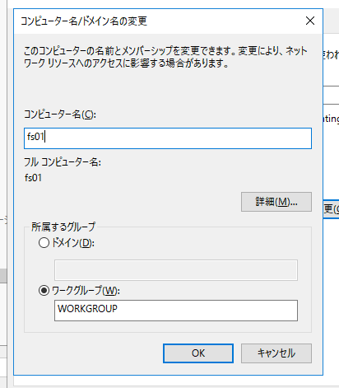Select the ワークグループ(W) radio button

coord(44,291)
